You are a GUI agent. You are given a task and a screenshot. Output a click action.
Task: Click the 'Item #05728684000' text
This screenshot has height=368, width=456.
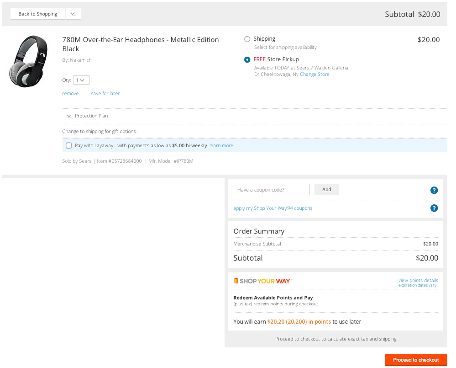[119, 161]
